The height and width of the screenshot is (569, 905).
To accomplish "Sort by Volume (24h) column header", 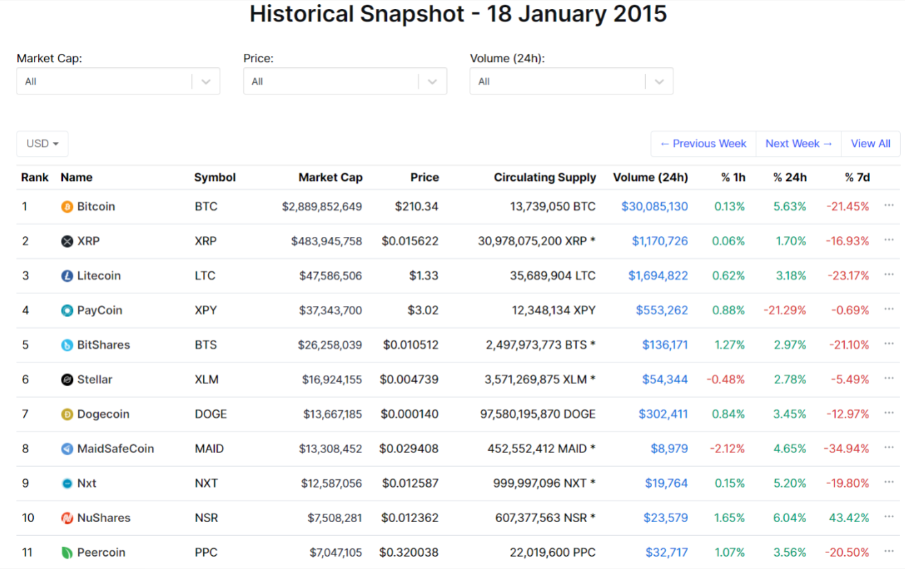I will click(x=650, y=177).
